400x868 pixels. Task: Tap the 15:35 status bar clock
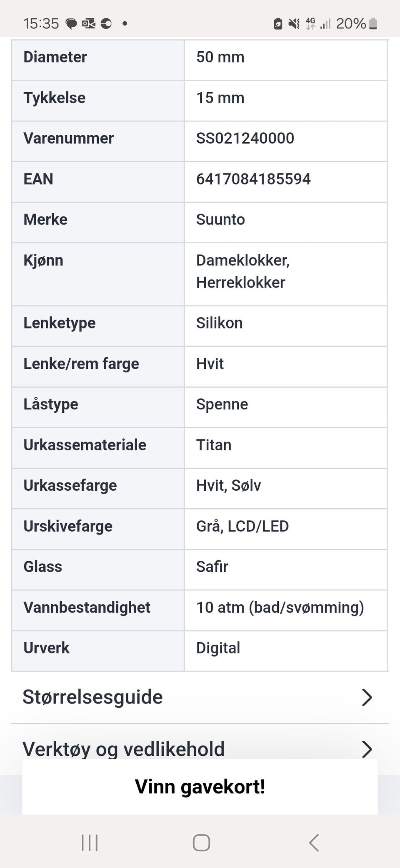(41, 24)
